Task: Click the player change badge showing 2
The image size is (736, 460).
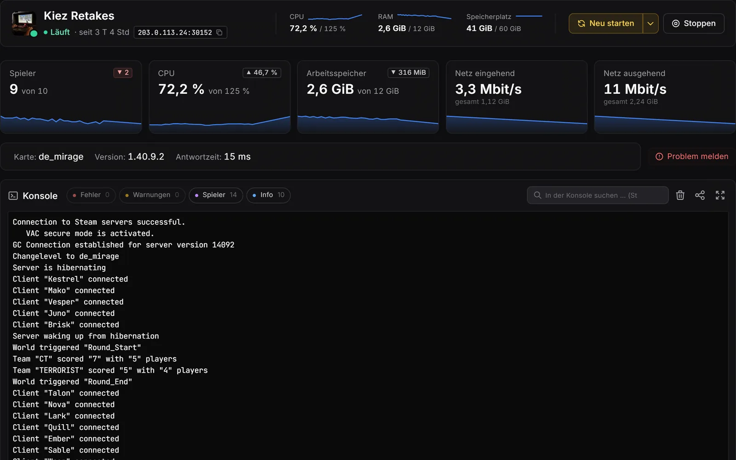Action: click(123, 73)
